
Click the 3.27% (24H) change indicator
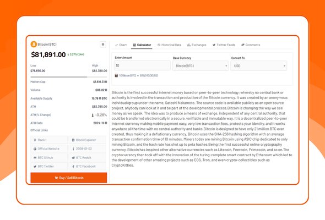76,54
